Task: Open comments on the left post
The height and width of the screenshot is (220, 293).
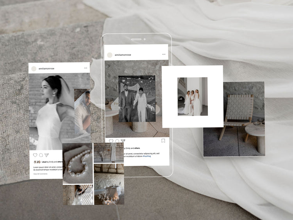Action: pos(41,155)
